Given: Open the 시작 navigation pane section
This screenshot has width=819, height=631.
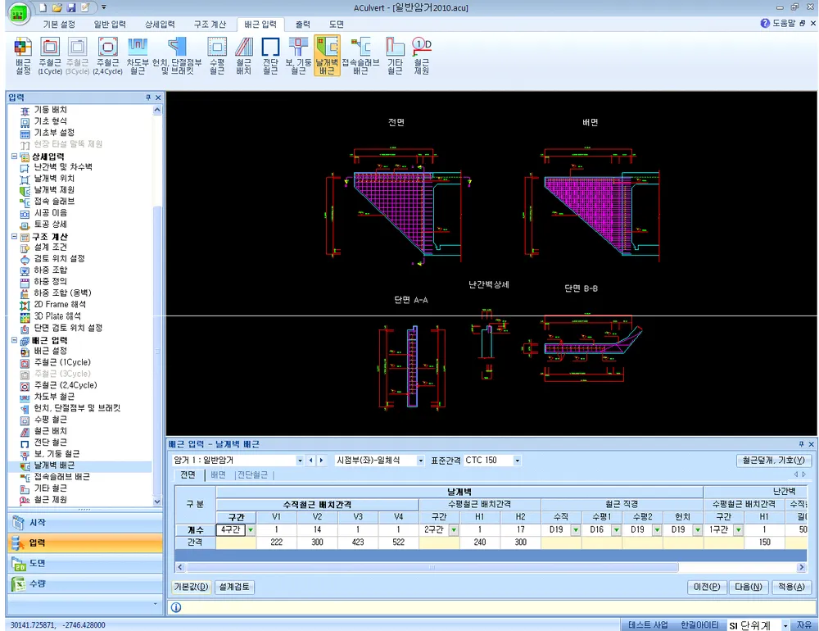Looking at the screenshot, I should coord(85,522).
